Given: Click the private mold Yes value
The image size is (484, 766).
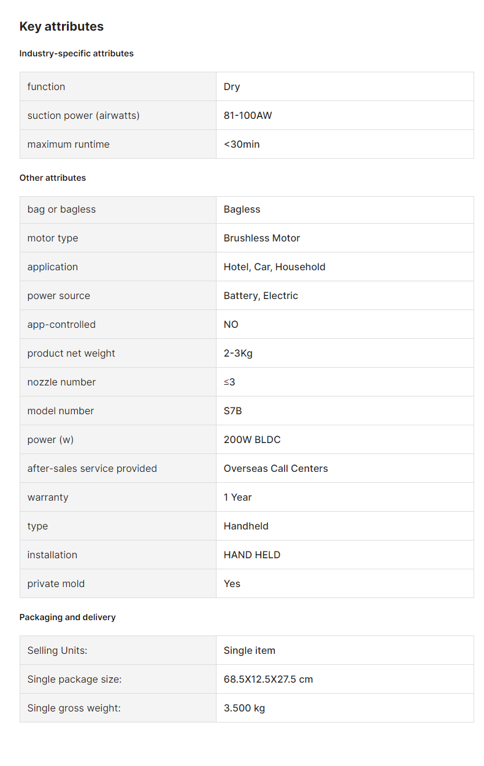Looking at the screenshot, I should pos(232,583).
